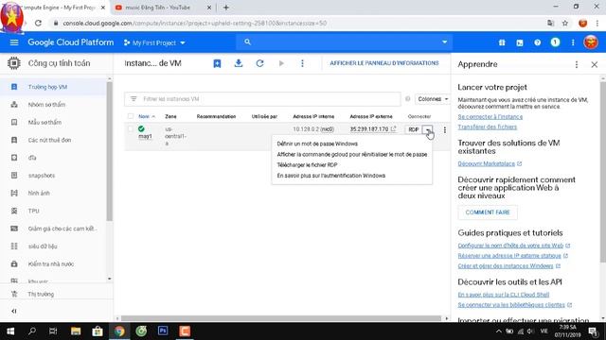Open the header three-dot settings menu
Image resolution: width=606 pixels, height=340 pixels.
573,42
